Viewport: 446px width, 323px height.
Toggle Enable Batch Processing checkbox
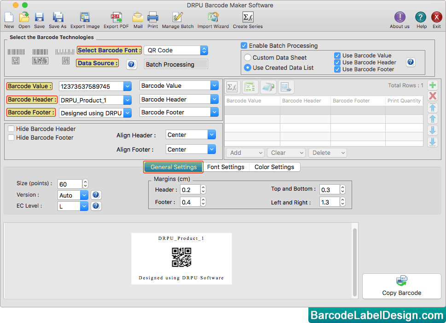pyautogui.click(x=244, y=45)
